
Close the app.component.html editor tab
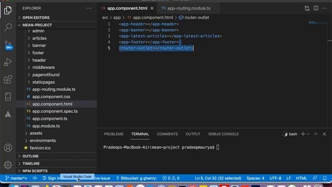click(152, 8)
